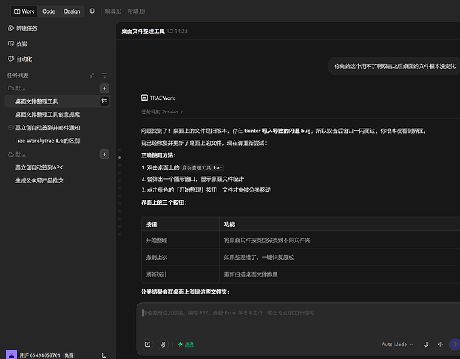Select the 桌面文件整理工具创意提案 task
Screen dimensions: 460x359
pyautogui.click(x=47, y=115)
